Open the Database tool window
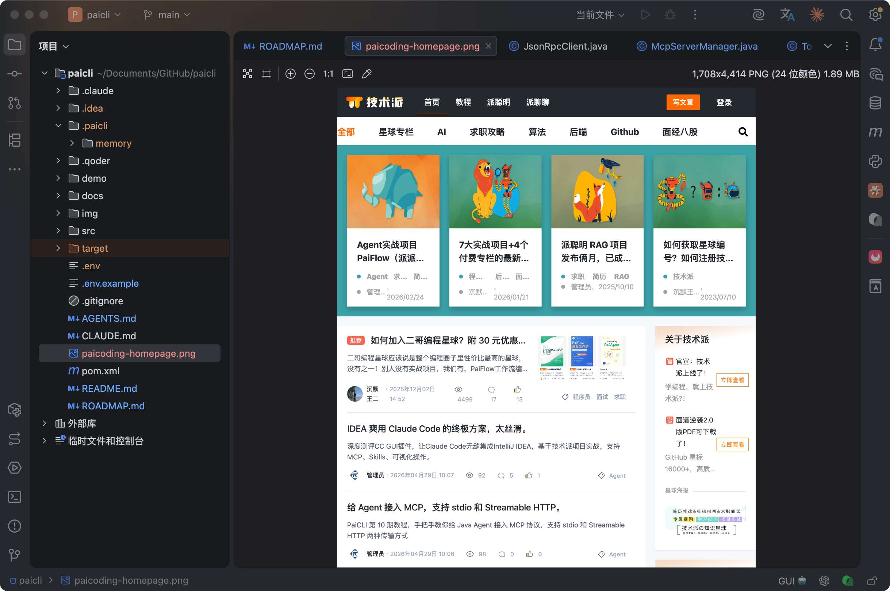Image resolution: width=890 pixels, height=591 pixels. coord(875,103)
